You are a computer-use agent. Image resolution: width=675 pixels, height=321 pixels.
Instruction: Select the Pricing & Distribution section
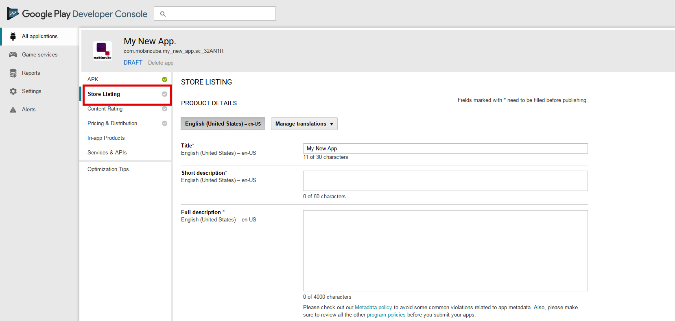point(125,123)
